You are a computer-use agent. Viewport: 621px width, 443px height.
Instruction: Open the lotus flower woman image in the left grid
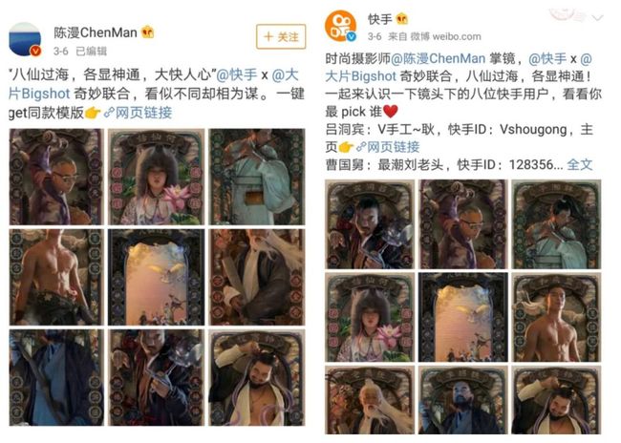pos(157,177)
